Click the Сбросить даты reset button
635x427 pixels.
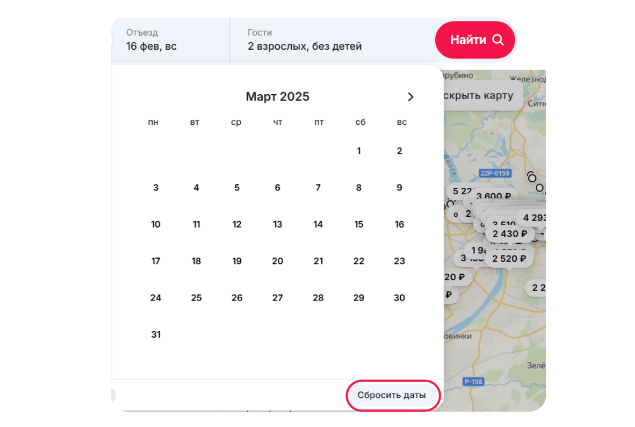tap(391, 395)
